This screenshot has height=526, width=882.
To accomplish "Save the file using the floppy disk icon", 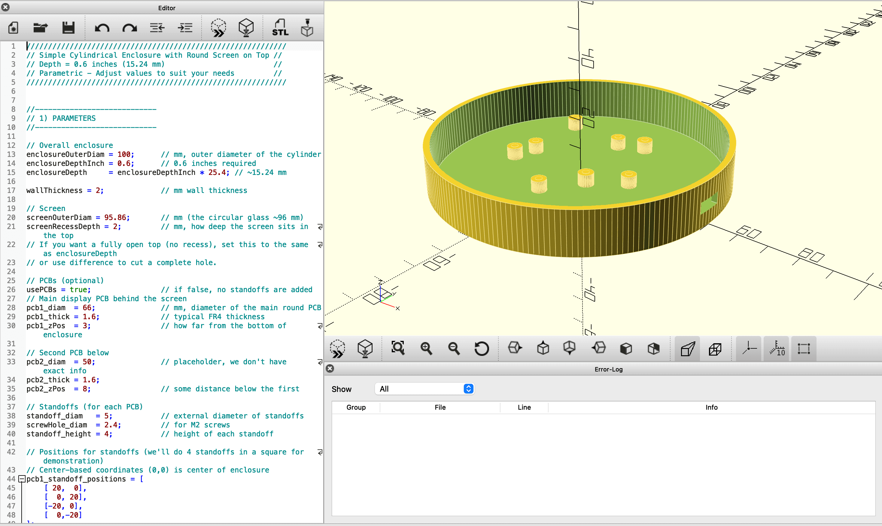I will (68, 28).
